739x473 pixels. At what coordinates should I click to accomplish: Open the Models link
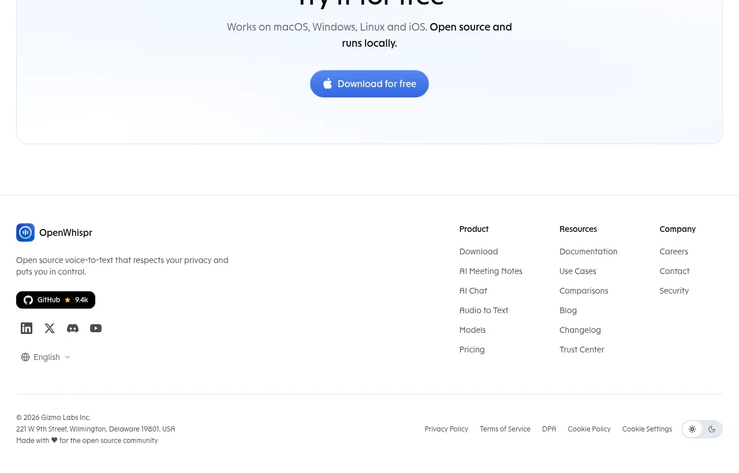pos(473,330)
